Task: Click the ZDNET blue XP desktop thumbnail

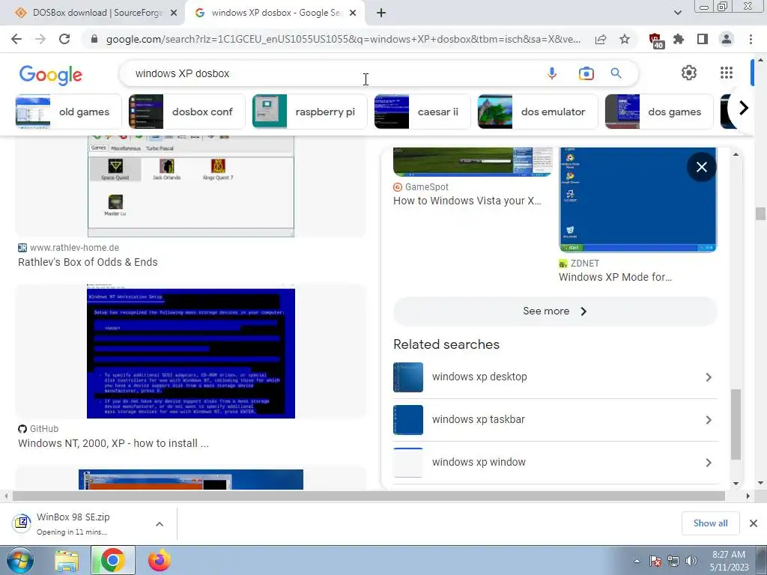Action: point(638,199)
